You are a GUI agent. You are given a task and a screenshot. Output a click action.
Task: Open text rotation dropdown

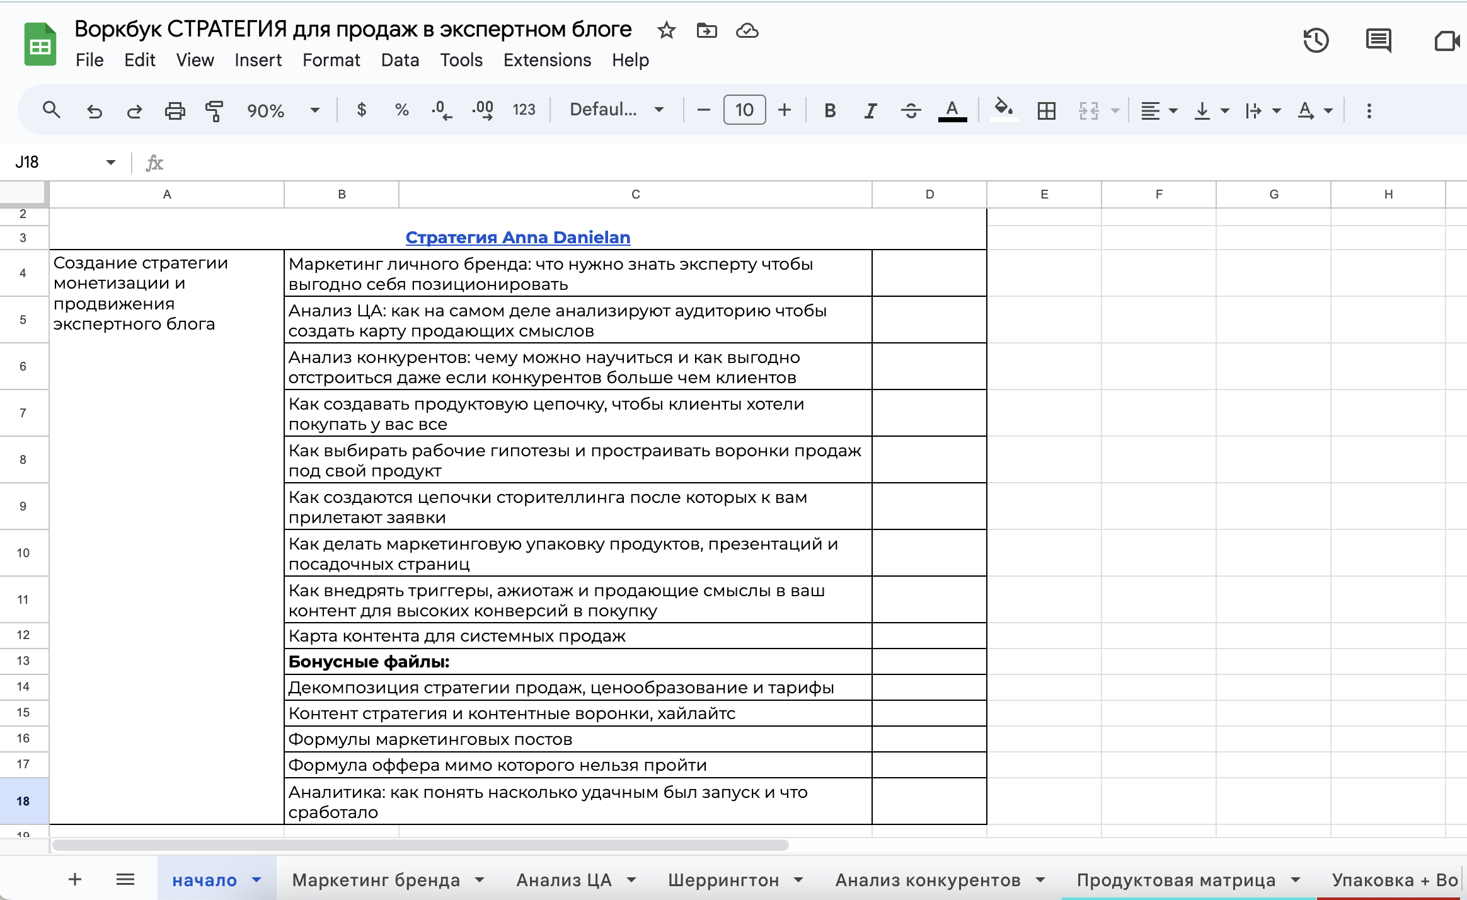(1315, 111)
